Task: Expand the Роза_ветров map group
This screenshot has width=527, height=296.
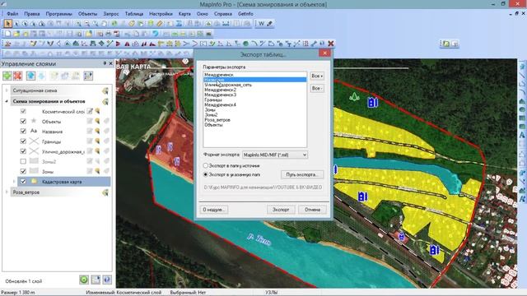Action: [x=7, y=192]
